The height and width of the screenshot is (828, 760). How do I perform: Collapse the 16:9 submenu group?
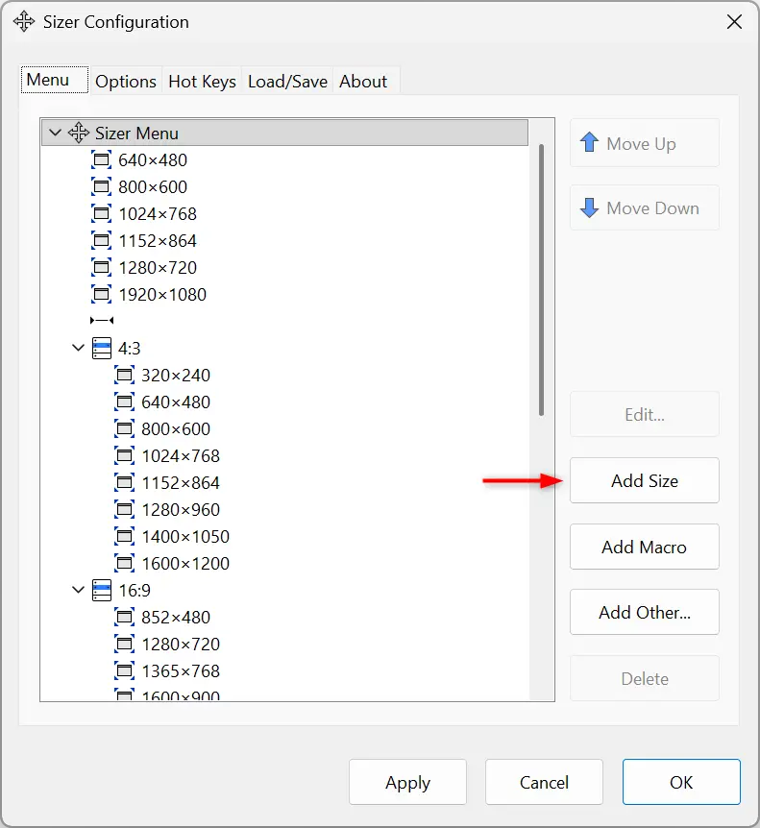pos(78,590)
